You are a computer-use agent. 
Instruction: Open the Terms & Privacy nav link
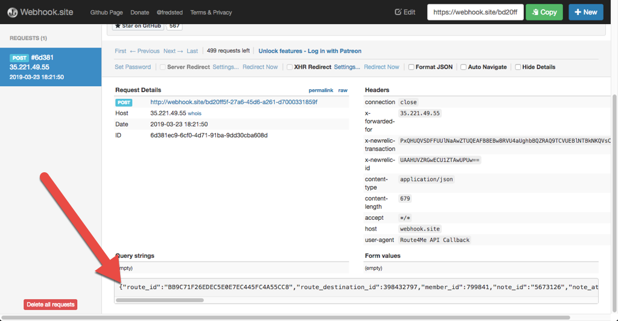(x=210, y=12)
